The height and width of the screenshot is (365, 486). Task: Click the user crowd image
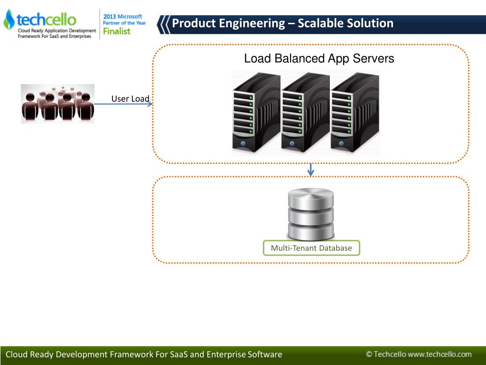pyautogui.click(x=57, y=104)
